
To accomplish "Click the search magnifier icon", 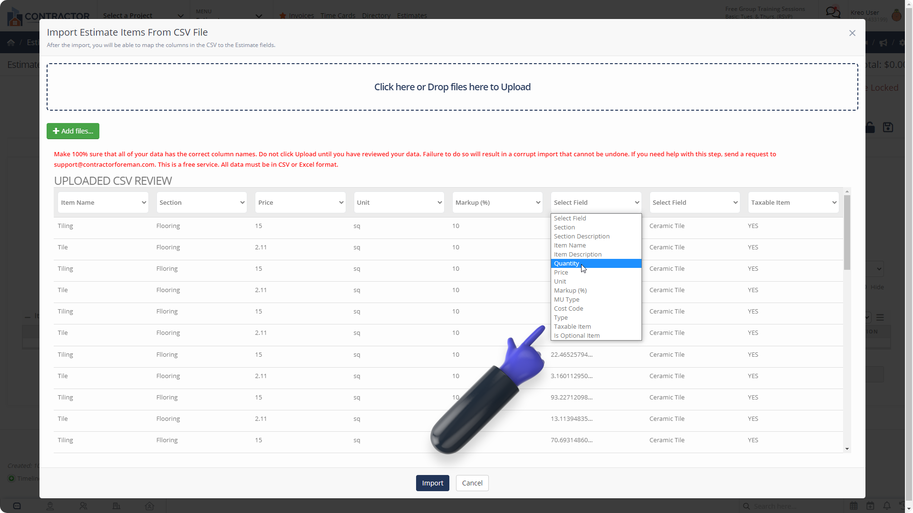I will coord(747,506).
